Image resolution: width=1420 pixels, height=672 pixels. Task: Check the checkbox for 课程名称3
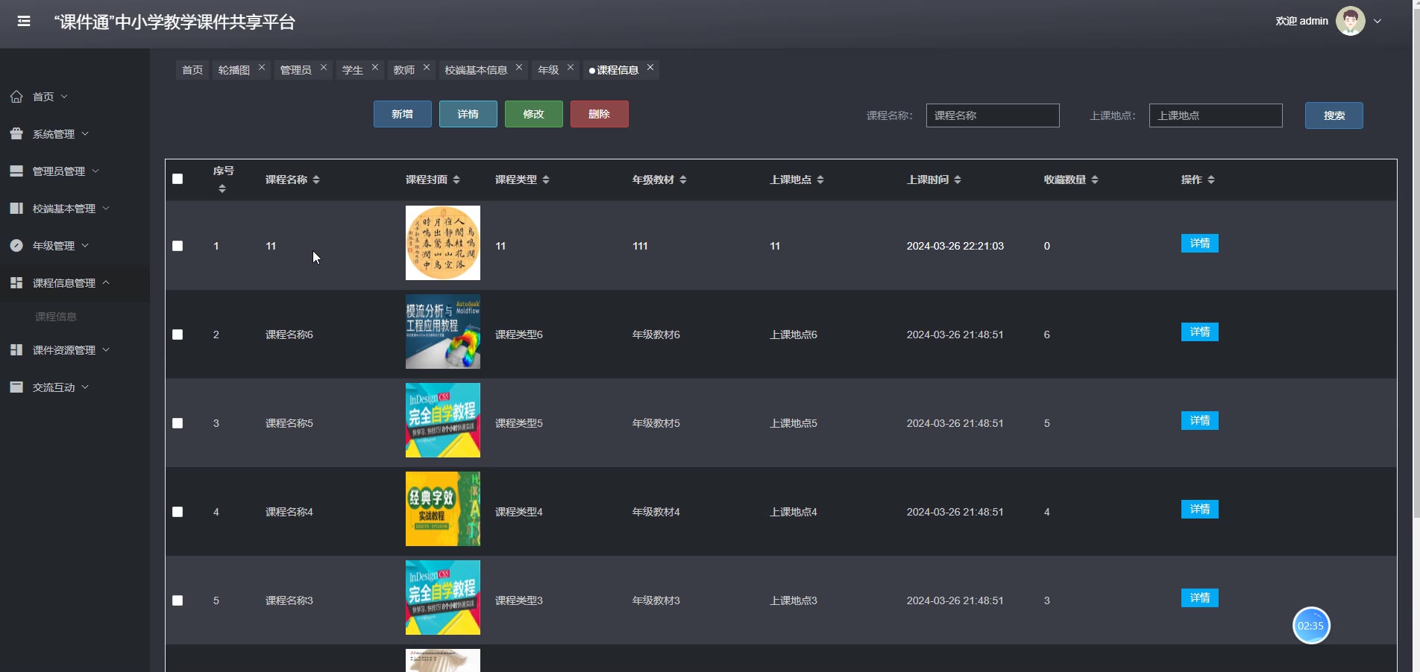[177, 600]
